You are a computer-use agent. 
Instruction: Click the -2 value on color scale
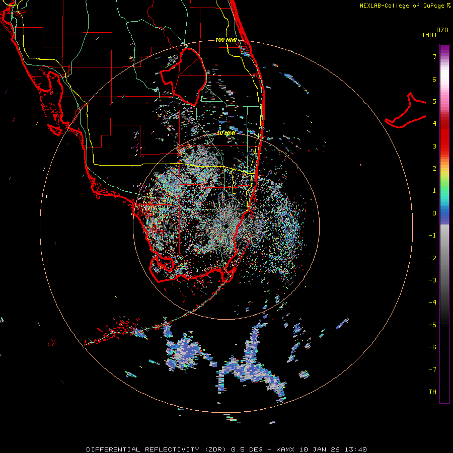tap(432, 258)
